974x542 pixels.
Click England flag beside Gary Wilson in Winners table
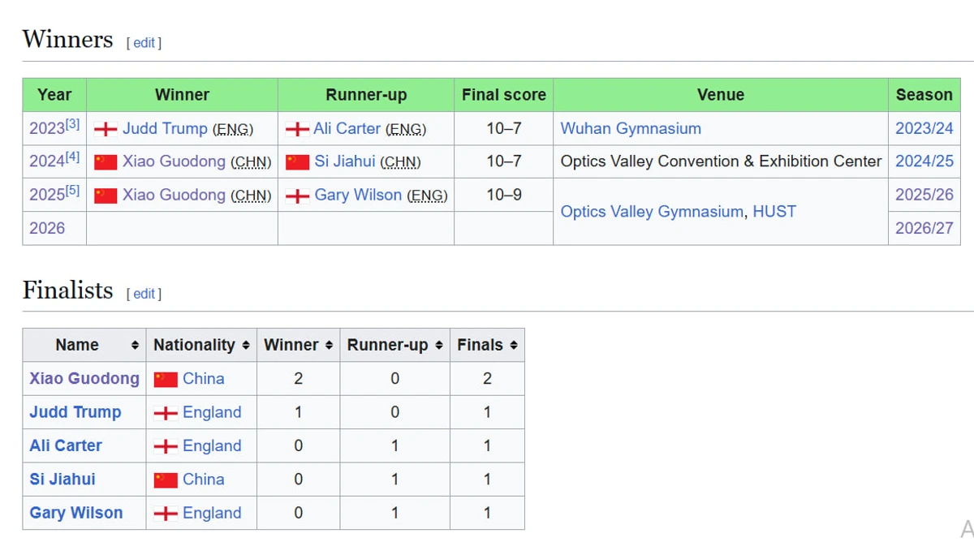click(298, 196)
